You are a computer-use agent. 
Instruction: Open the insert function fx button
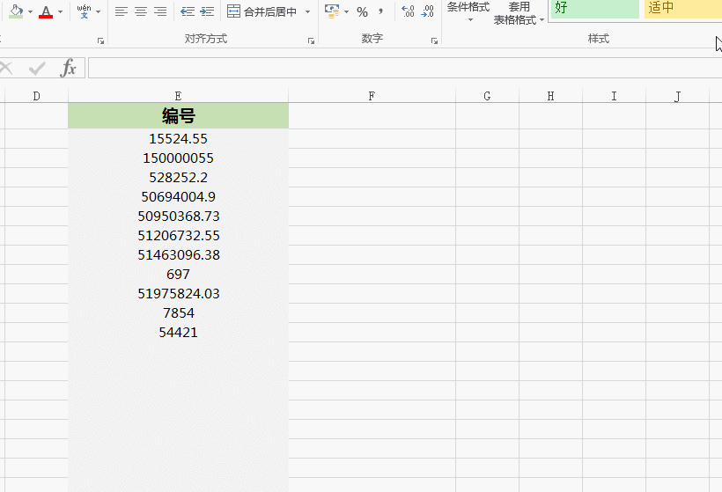(x=68, y=69)
